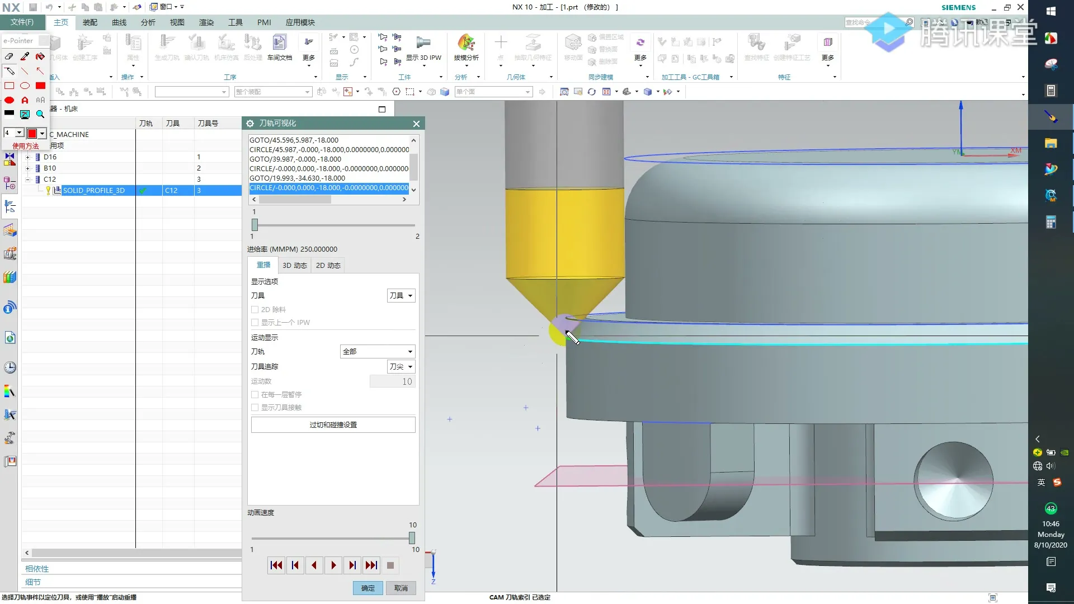Switch to the 3D 动态 tab
This screenshot has height=604, width=1074.
[x=294, y=265]
